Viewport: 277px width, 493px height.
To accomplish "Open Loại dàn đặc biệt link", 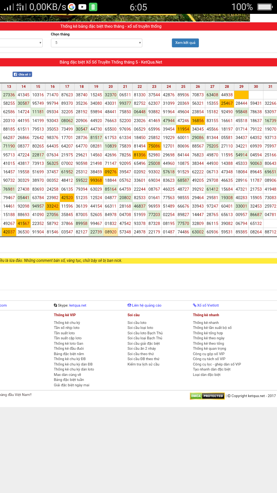I will coord(207,375).
